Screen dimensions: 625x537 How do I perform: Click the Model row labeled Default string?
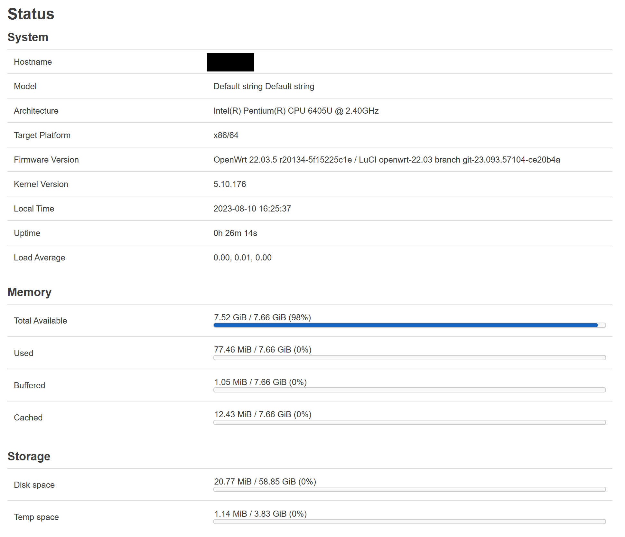264,86
